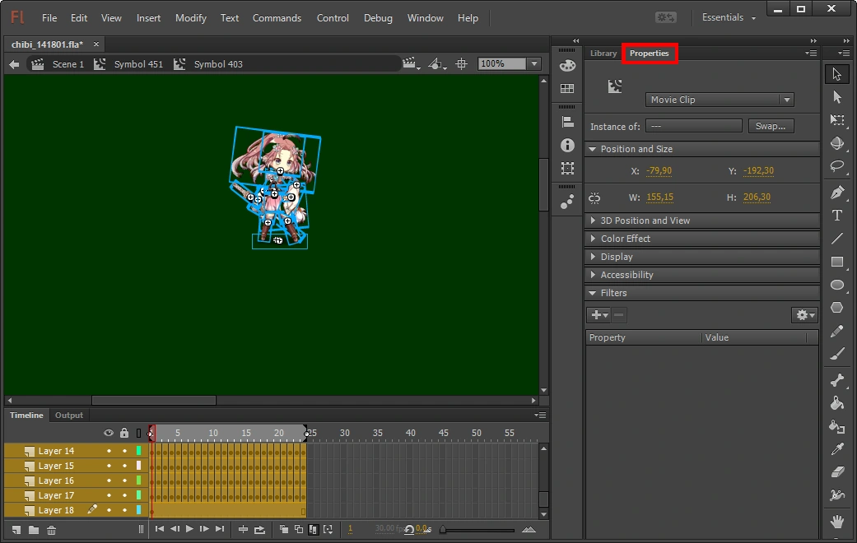The height and width of the screenshot is (543, 857).
Task: Delete layer with trash icon
Action: 51,530
